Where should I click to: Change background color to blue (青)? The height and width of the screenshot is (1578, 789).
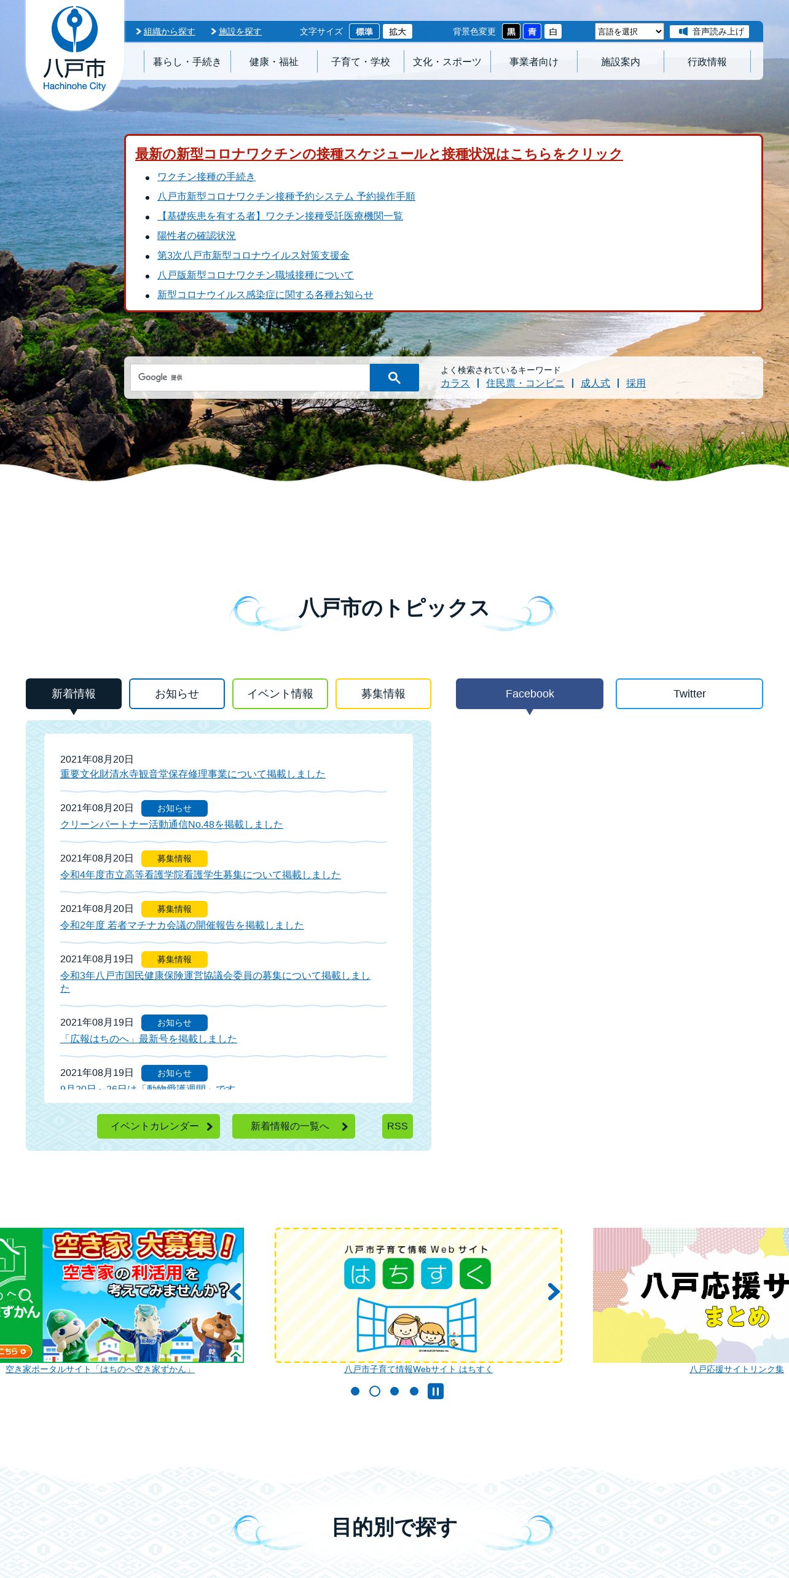[x=532, y=31]
